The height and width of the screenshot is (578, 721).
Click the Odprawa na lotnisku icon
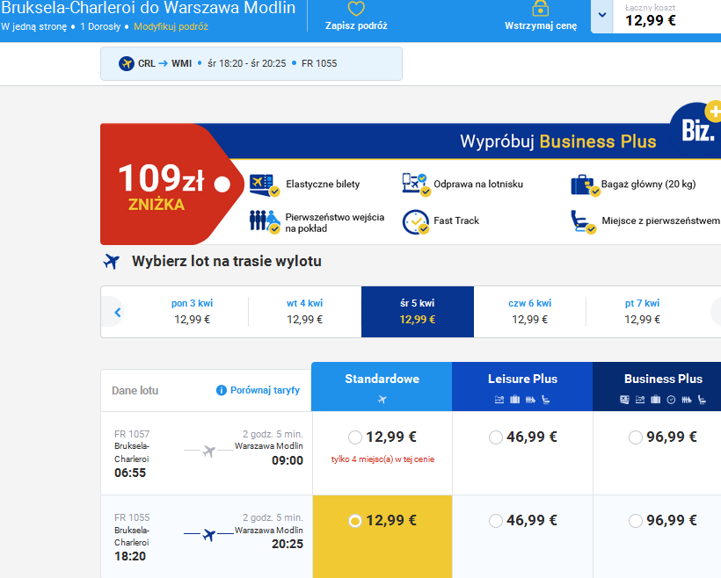tap(416, 184)
